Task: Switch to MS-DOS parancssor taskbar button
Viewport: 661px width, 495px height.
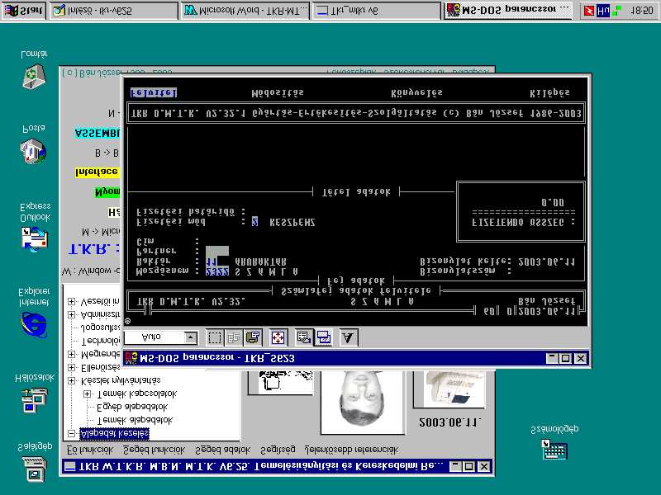Action: click(x=508, y=10)
